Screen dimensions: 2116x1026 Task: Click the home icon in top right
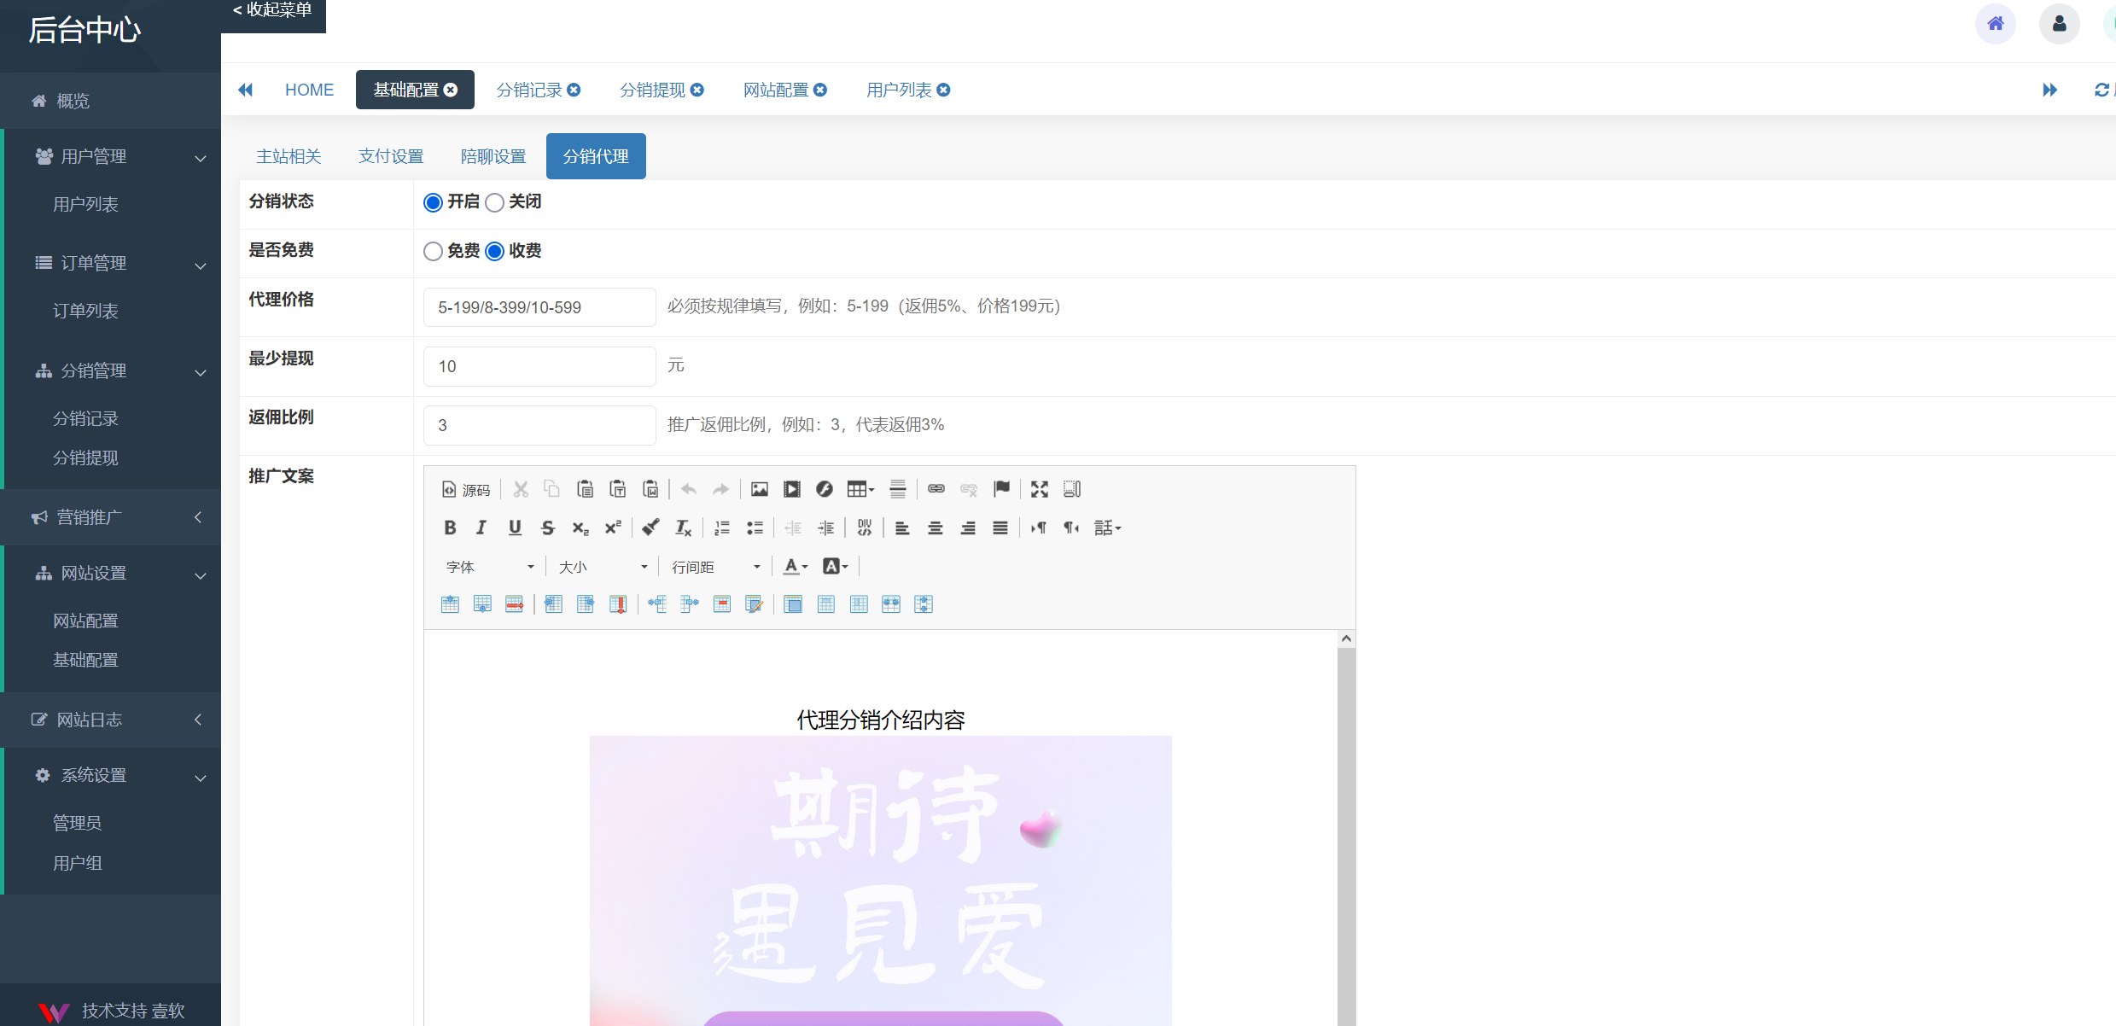[1996, 23]
